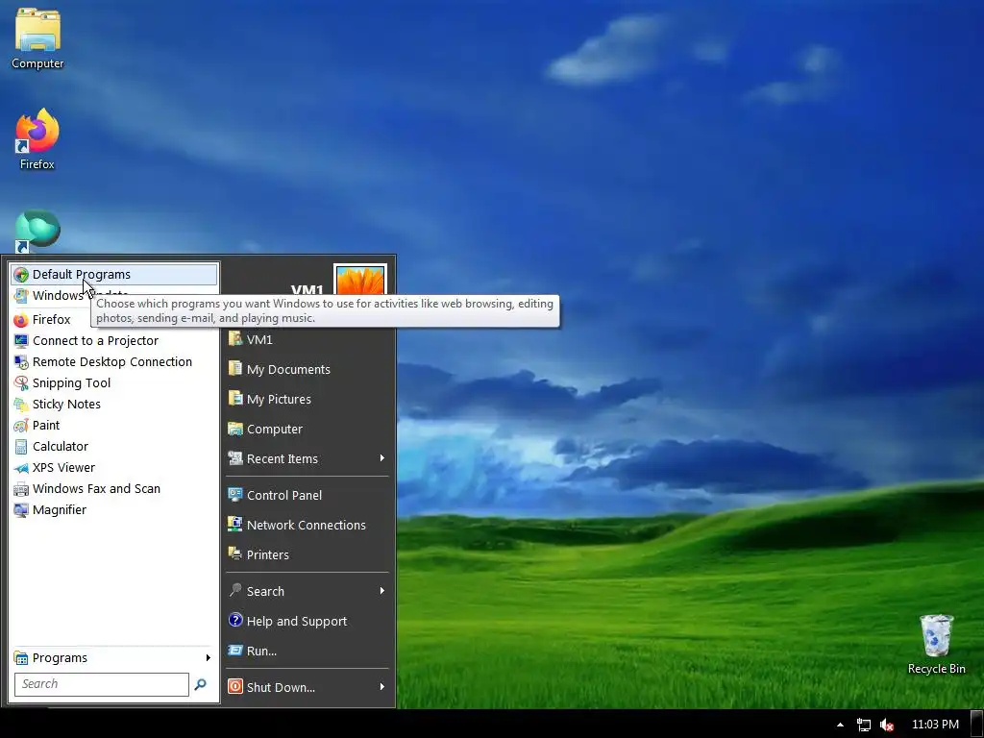Screen dimensions: 984x738
Task: Click the search magnifier button beside Search box
Action: (x=200, y=684)
